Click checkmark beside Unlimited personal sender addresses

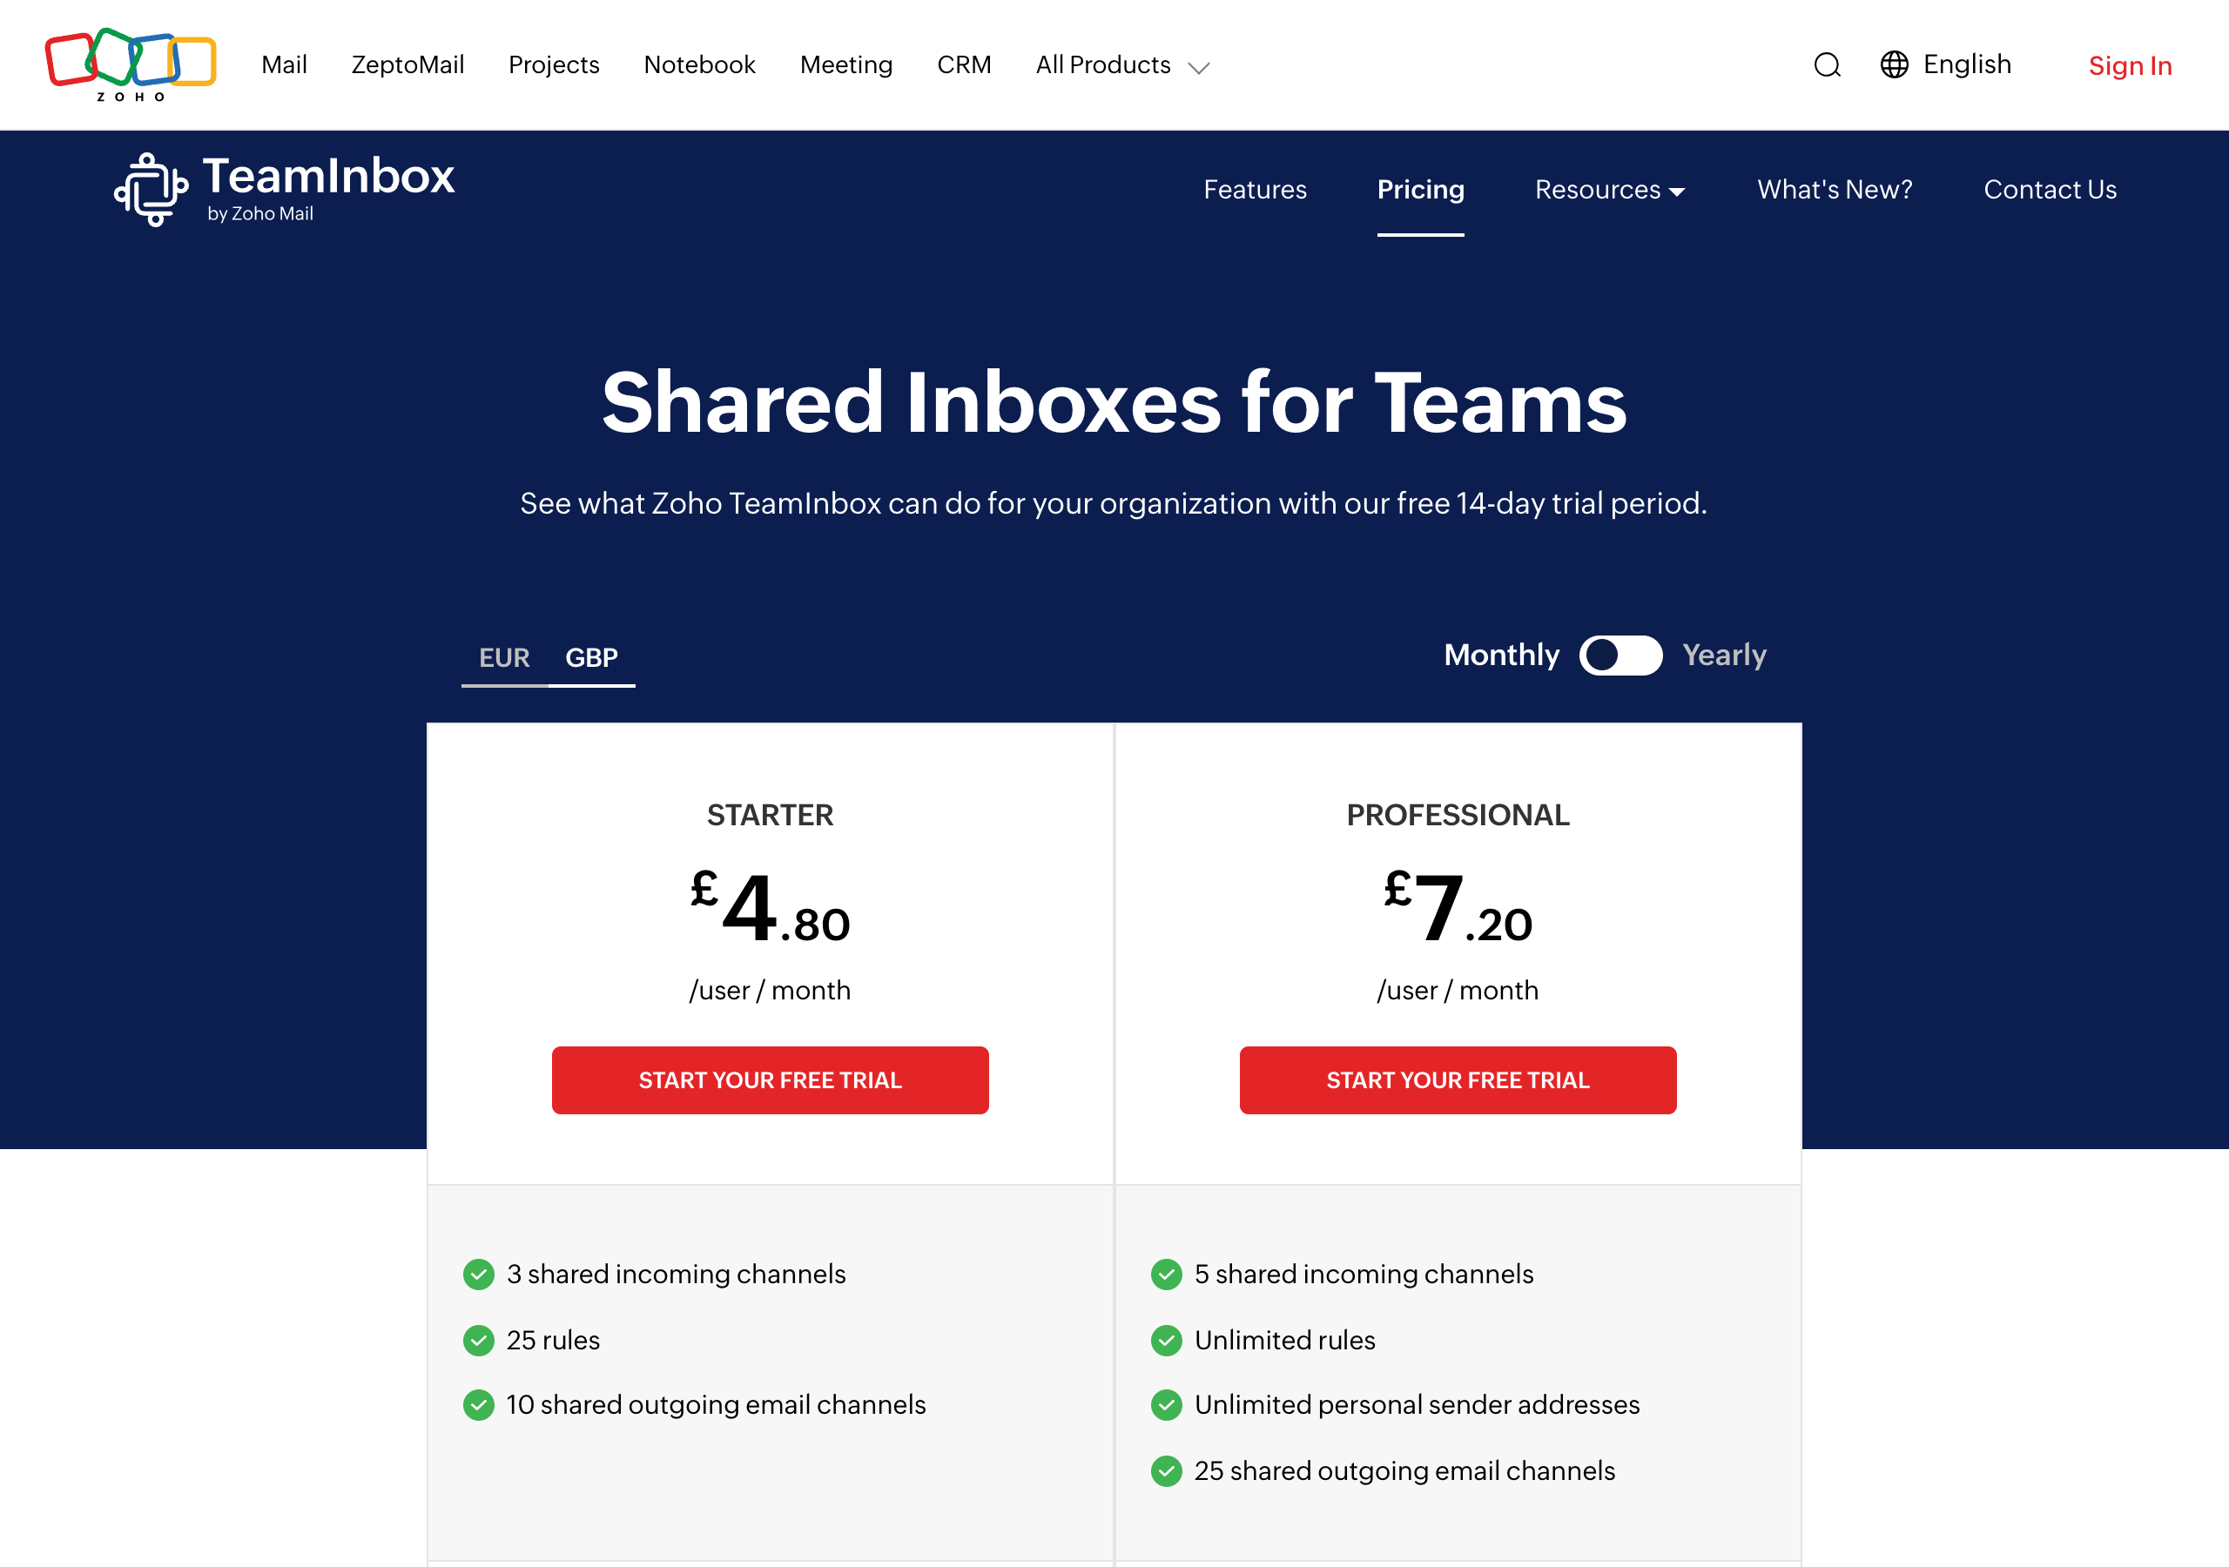pyautogui.click(x=1166, y=1405)
